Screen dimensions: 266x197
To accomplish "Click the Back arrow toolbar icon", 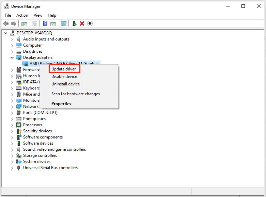I will click(6, 23).
